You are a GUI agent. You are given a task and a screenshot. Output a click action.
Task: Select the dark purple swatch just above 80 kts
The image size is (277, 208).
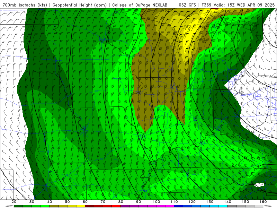125,206
